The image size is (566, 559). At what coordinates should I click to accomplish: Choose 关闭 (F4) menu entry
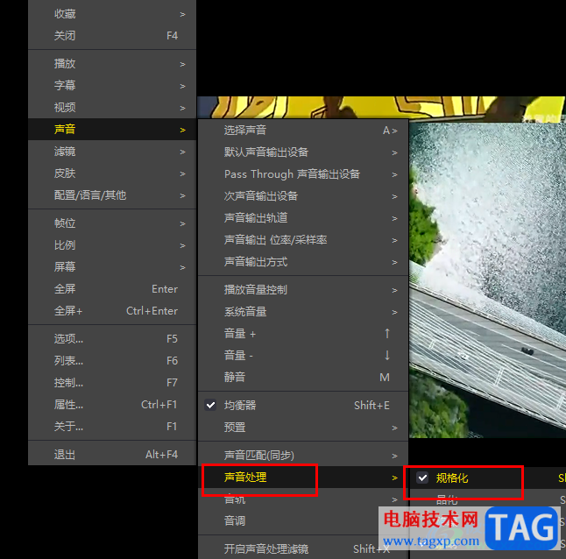click(x=112, y=36)
